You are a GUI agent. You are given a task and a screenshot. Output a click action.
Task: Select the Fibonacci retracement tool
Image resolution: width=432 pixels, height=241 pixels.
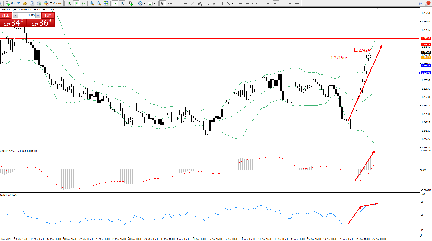pos(207,3)
